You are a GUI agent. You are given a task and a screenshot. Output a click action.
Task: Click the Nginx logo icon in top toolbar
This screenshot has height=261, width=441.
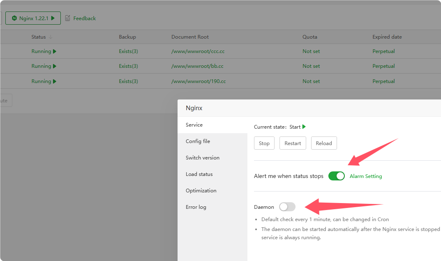click(x=14, y=18)
